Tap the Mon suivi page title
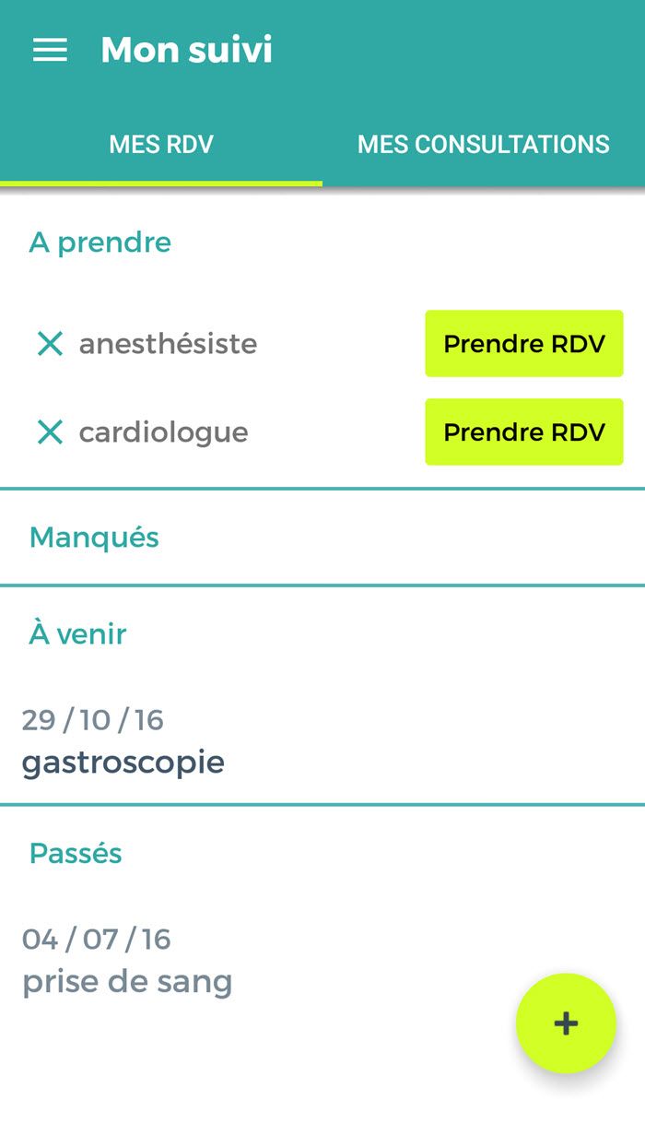This screenshot has width=645, height=1147. (186, 50)
